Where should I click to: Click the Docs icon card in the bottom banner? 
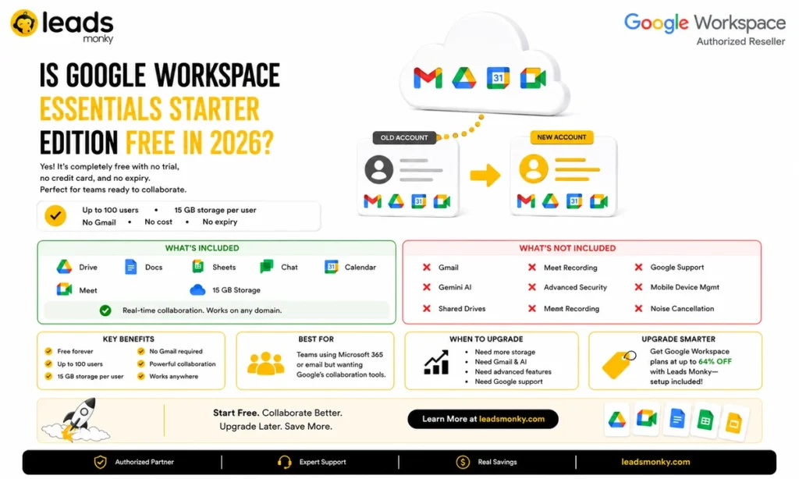click(676, 420)
